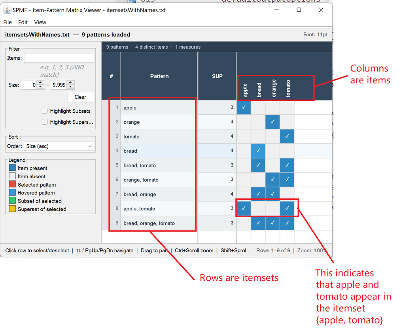This screenshot has height=331, width=405.
Task: Maximize the Item-Pattern Matrix Viewer window
Action: 299,10
